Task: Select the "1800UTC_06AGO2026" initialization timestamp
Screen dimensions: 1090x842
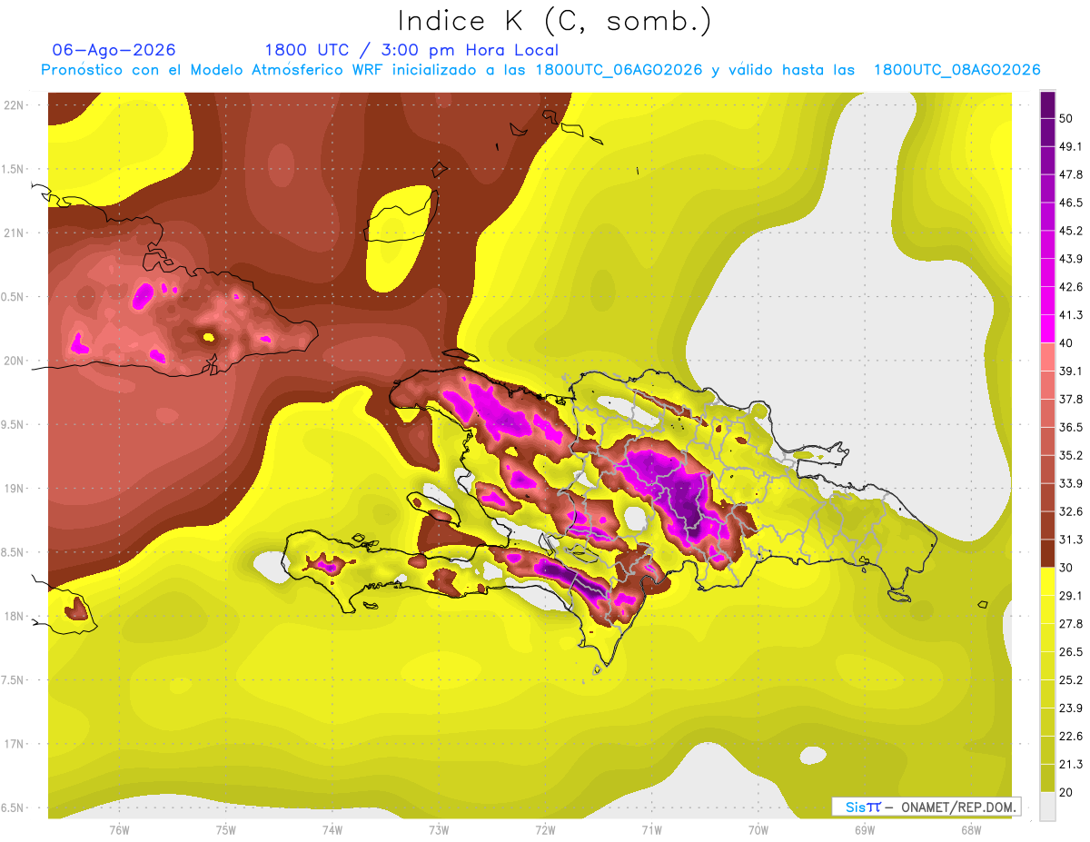Action: 619,70
